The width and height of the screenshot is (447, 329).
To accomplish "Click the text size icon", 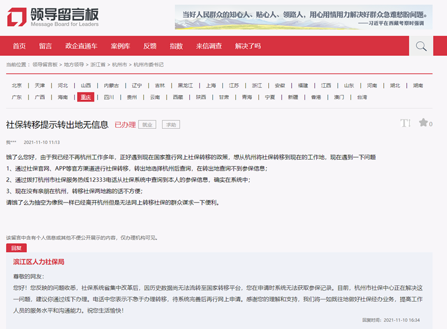I will click(x=405, y=123).
